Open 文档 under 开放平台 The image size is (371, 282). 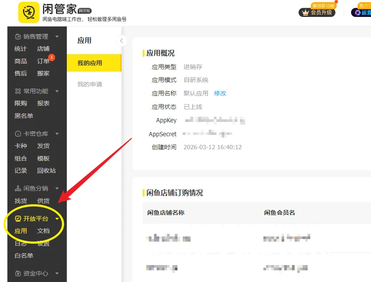[x=43, y=231]
